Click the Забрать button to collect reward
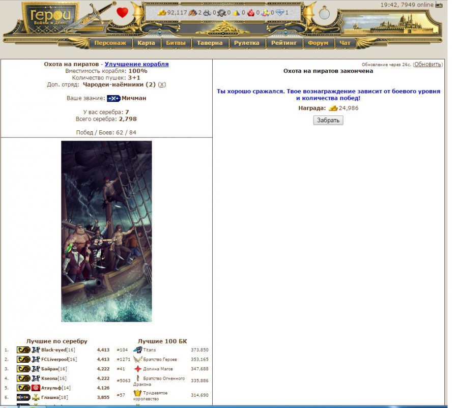The image size is (458, 408). 328,121
